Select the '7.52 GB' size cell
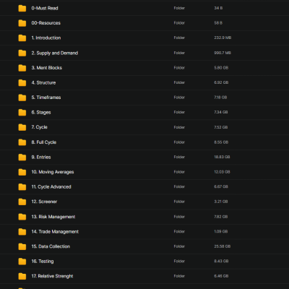The image size is (289, 289). pos(221,127)
